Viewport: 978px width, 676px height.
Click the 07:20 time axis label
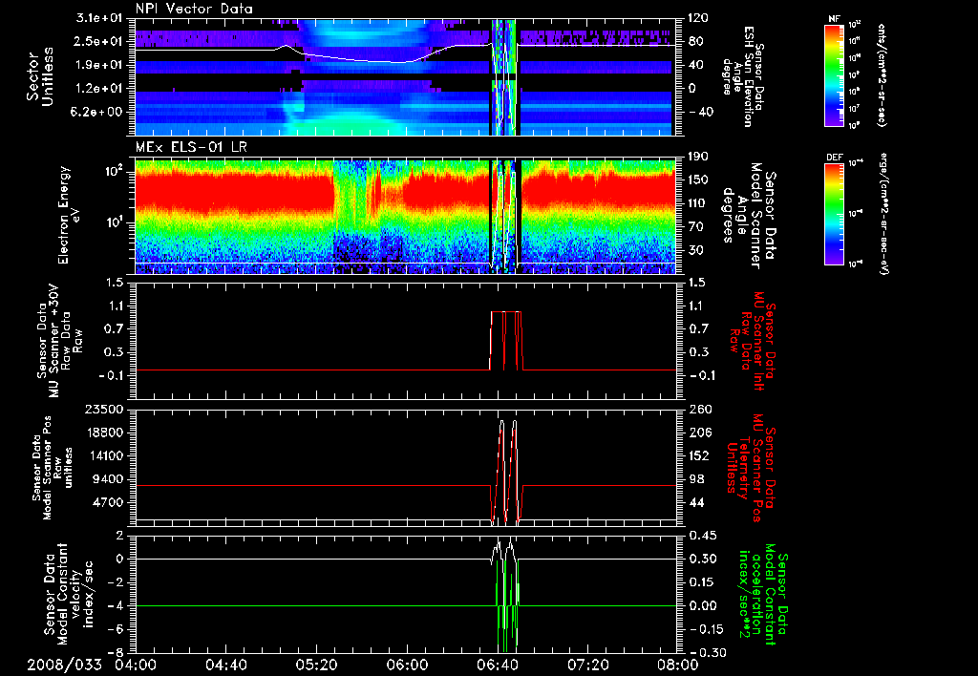[x=586, y=665]
